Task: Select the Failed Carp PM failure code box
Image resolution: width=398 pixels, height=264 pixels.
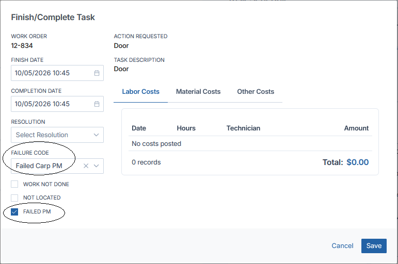Action: coord(57,166)
